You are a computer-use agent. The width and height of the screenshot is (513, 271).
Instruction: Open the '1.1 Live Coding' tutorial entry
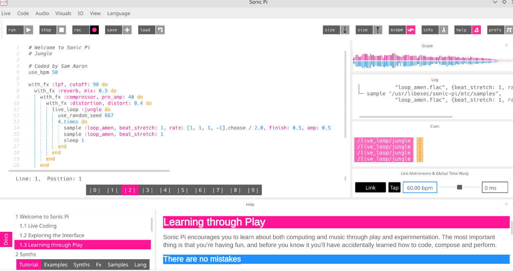[83, 226]
